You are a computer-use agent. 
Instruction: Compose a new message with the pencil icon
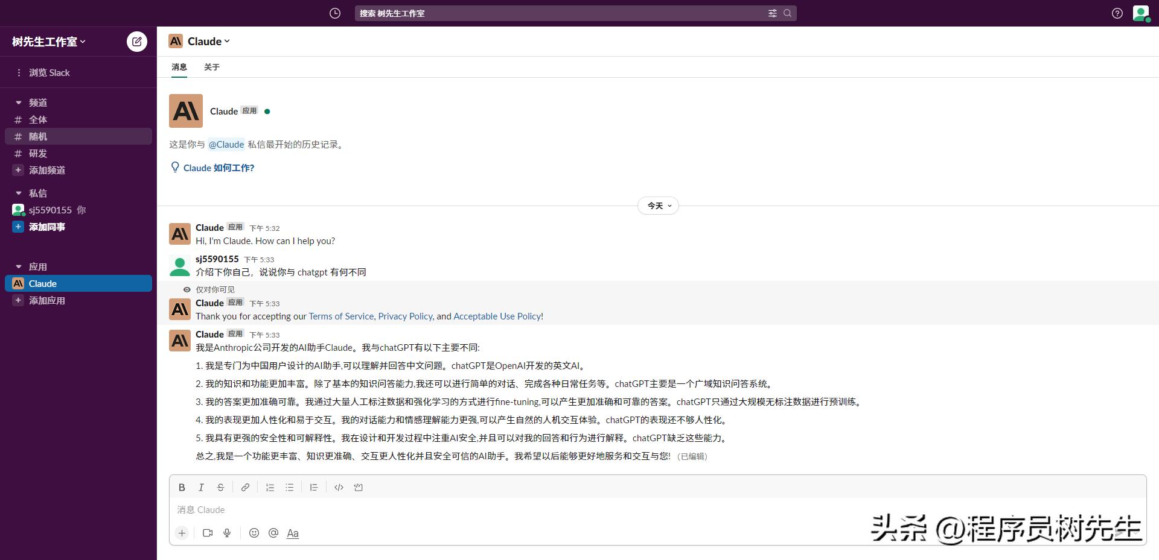[136, 41]
